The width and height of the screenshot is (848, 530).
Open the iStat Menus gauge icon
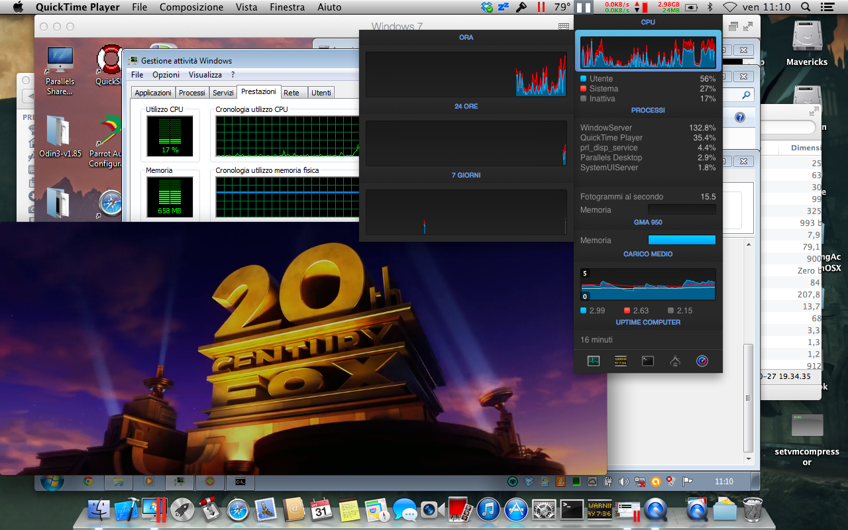click(702, 361)
